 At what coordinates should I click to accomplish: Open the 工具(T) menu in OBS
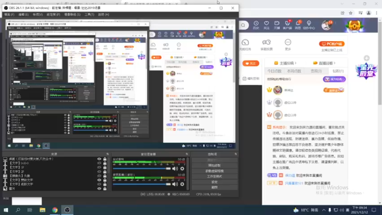[89, 15]
